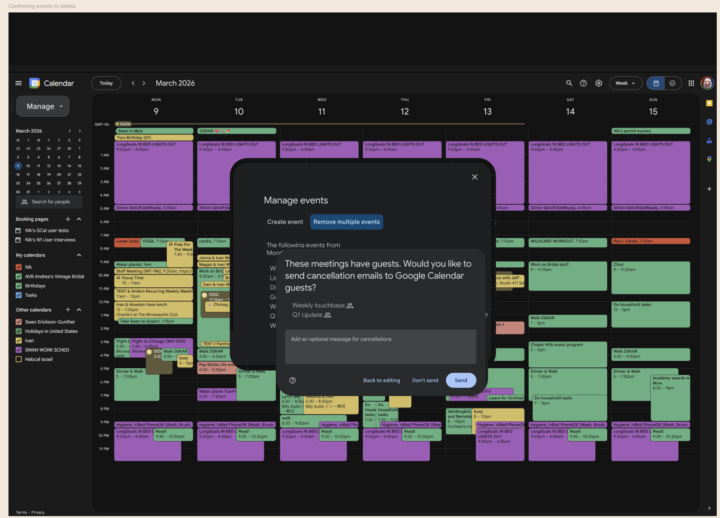Image resolution: width=720 pixels, height=518 pixels.
Task: Select the Create event tab
Action: click(285, 222)
